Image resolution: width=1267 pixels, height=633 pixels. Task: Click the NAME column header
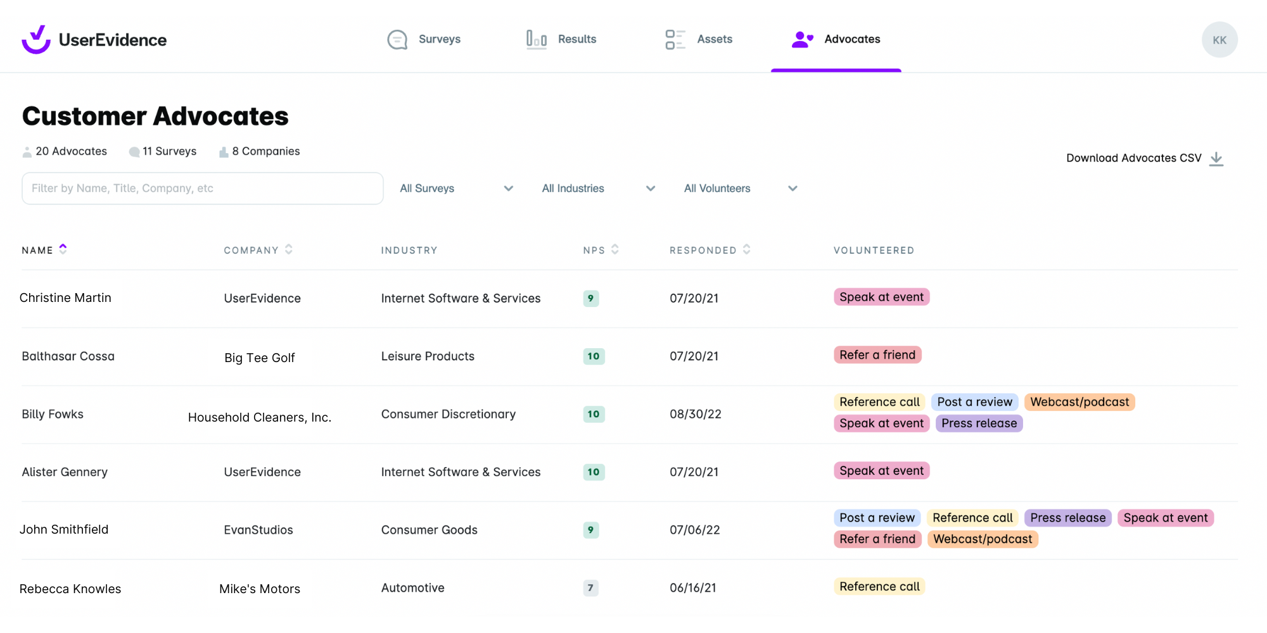tap(37, 251)
